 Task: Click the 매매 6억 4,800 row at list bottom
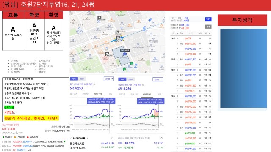tap(191, 149)
